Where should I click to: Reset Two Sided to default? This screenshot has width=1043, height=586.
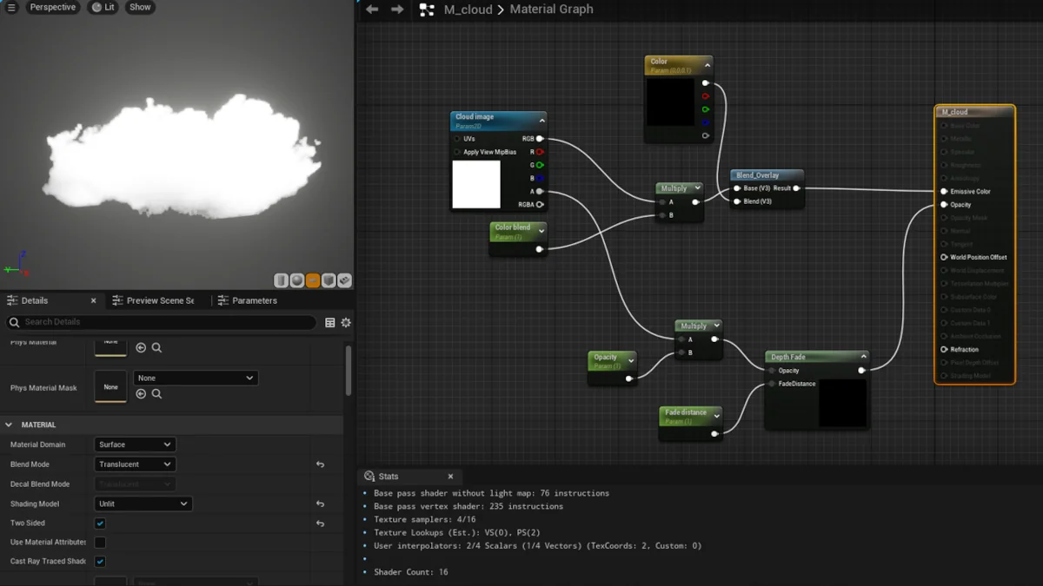[x=320, y=523]
